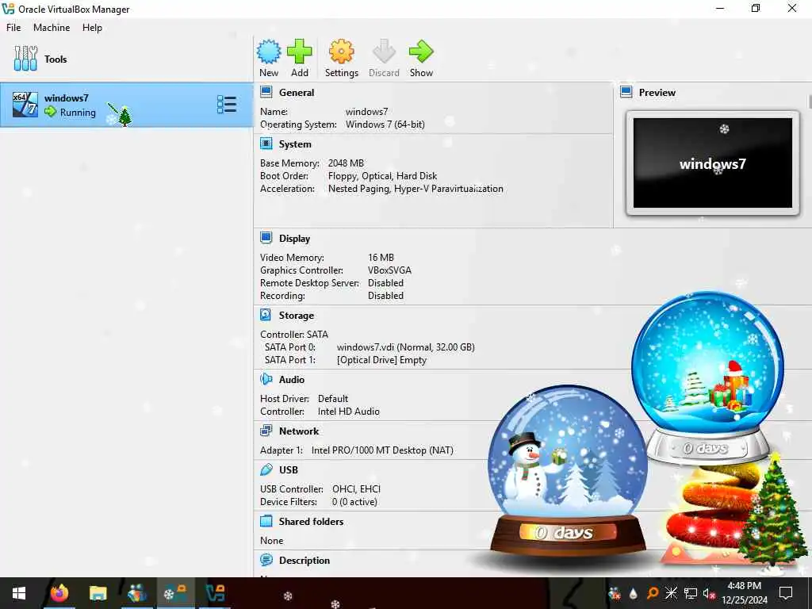
Task: Switch to the VirtualBox taskbar icon
Action: click(x=215, y=593)
